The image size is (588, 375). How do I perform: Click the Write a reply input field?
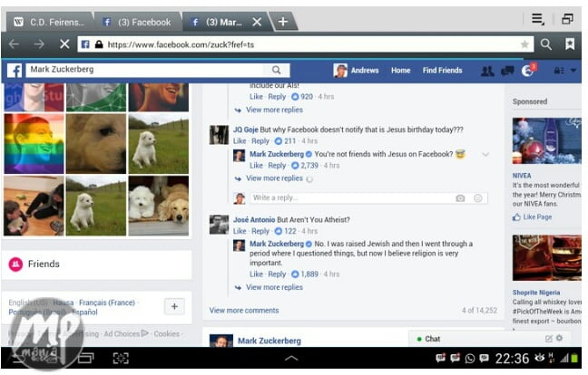(349, 198)
